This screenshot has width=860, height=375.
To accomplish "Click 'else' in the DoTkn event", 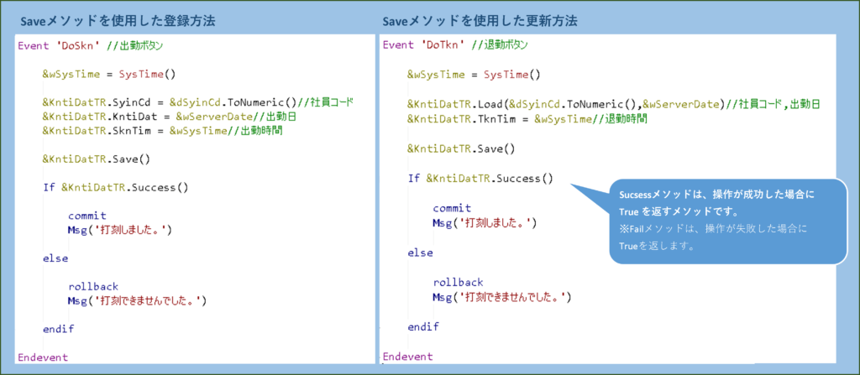I will point(420,253).
